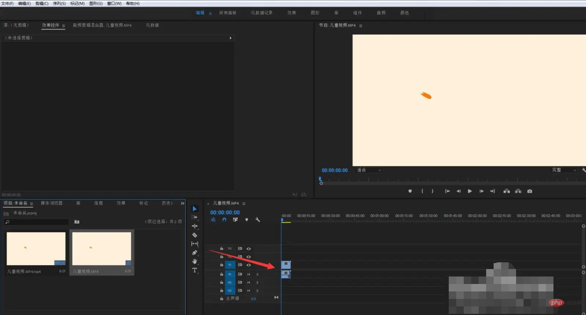Hide V1 track output eye
This screenshot has height=315, width=586.
coord(248,265)
